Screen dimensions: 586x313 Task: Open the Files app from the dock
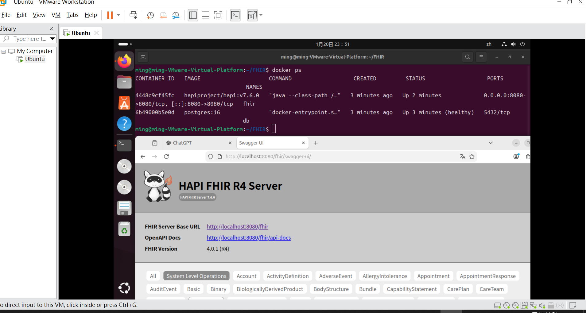124,82
